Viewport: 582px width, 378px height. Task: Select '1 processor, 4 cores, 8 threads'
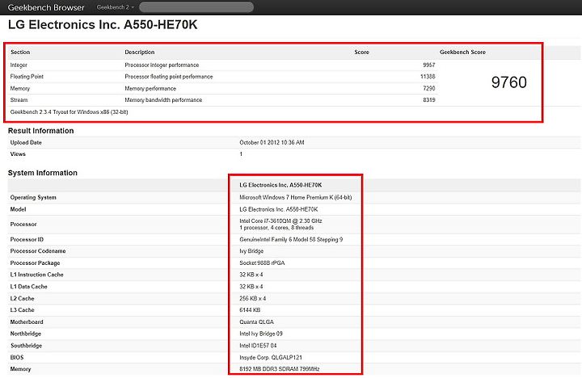tap(276, 228)
